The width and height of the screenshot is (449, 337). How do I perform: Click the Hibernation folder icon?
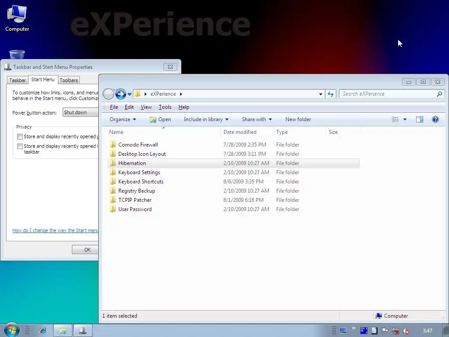click(x=113, y=163)
